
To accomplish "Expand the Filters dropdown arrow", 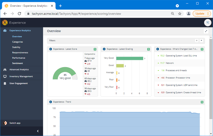I will point(201,40).
